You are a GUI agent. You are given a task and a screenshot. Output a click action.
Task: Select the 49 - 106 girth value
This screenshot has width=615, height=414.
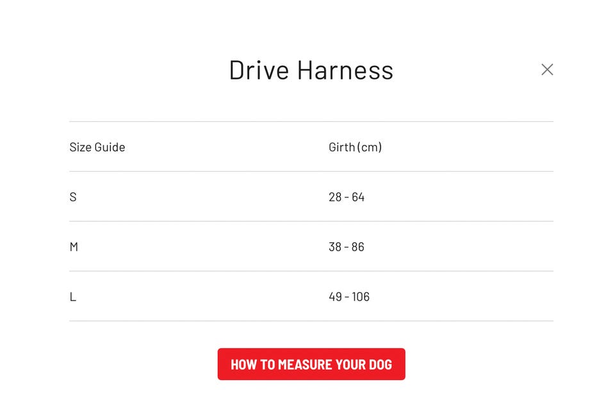click(x=349, y=297)
